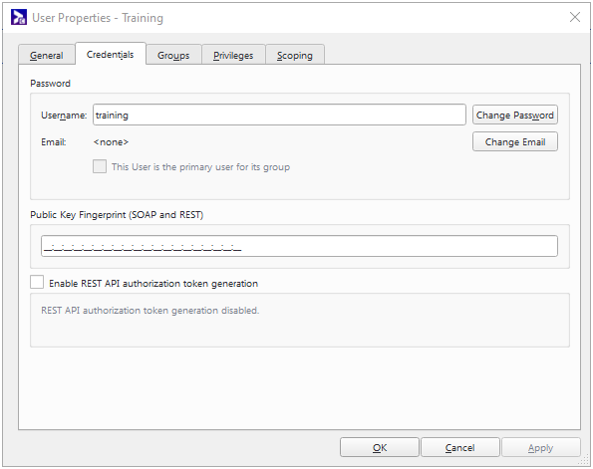Click the Change Password button

click(514, 115)
